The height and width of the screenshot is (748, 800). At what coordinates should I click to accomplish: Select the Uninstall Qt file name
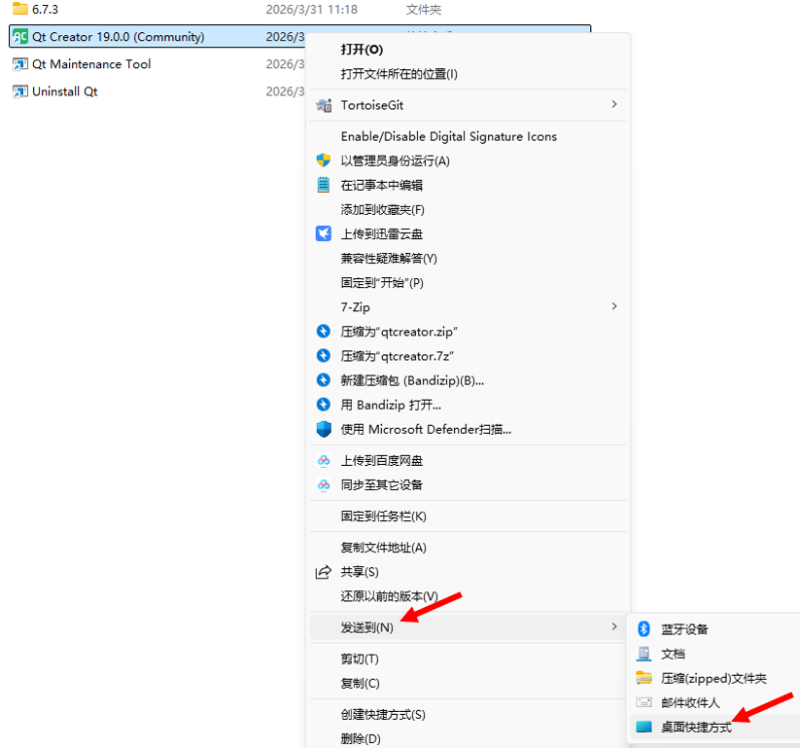tap(65, 91)
